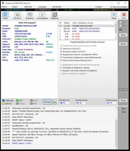
Task: Select drive 3 No media row
Action: point(86,34)
